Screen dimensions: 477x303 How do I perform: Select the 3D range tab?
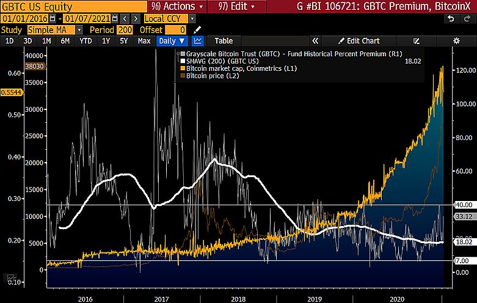[x=27, y=41]
